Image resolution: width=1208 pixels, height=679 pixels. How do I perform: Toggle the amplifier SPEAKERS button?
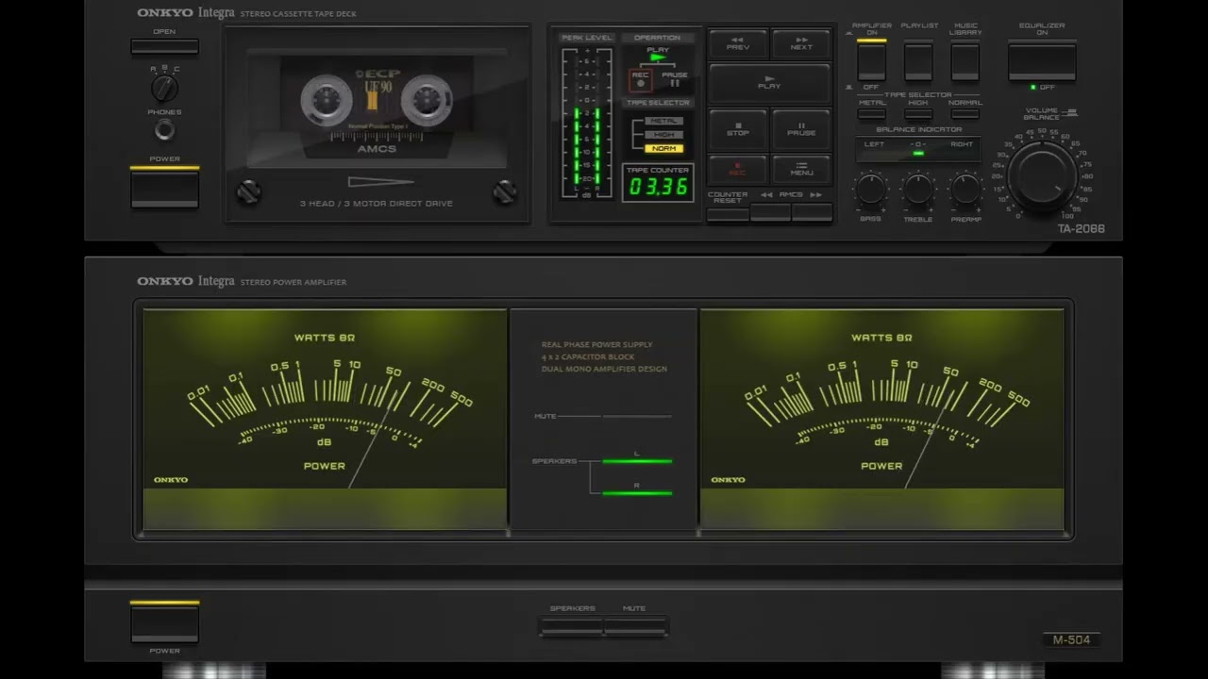tap(572, 627)
